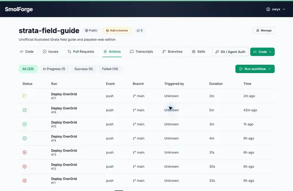The width and height of the screenshot is (293, 191).
Task: Click the swyx user avatar icon
Action: 268,9
